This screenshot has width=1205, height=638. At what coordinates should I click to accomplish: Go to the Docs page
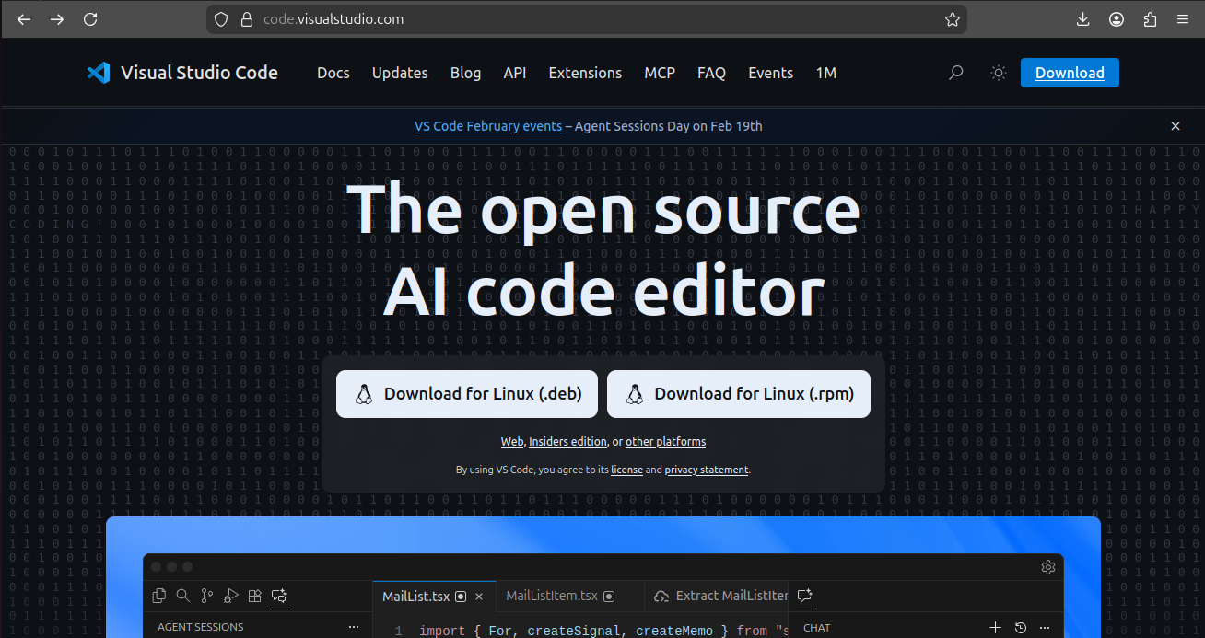point(333,73)
